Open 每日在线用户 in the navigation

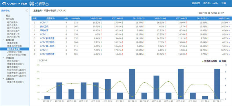(13, 31)
